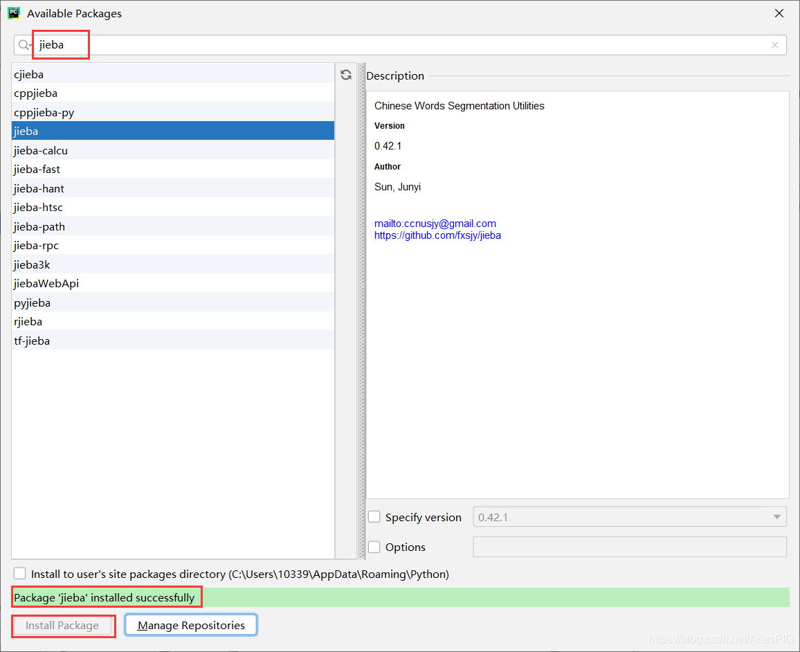Screen dimensions: 800x652
Task: Click the version number 0.42.1 in the description
Action: point(388,146)
